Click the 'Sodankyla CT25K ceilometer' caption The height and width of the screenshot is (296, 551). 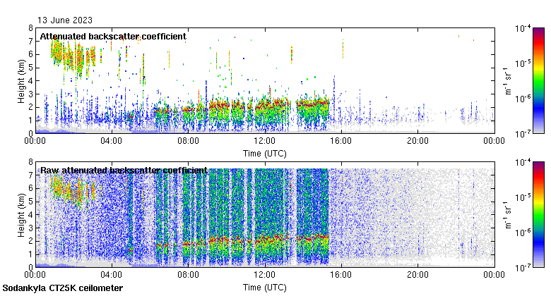click(x=63, y=288)
